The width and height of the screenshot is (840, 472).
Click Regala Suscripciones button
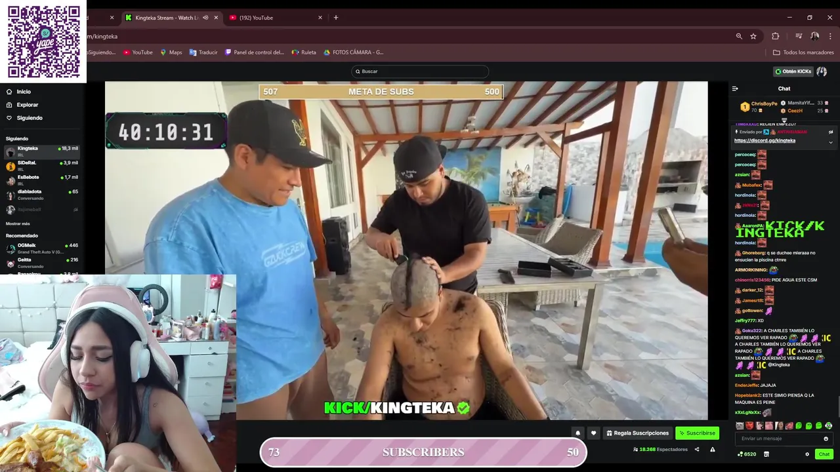pos(637,433)
